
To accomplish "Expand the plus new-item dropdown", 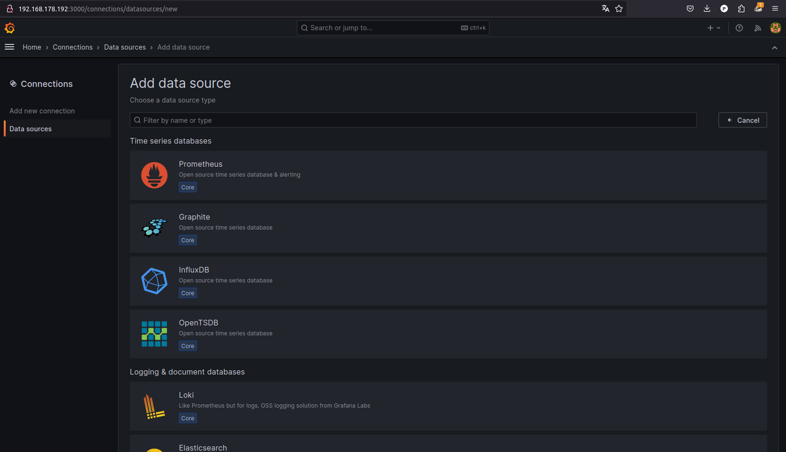I will click(714, 28).
